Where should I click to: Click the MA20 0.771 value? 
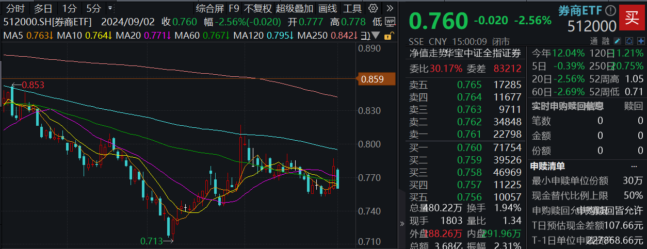pyautogui.click(x=158, y=35)
